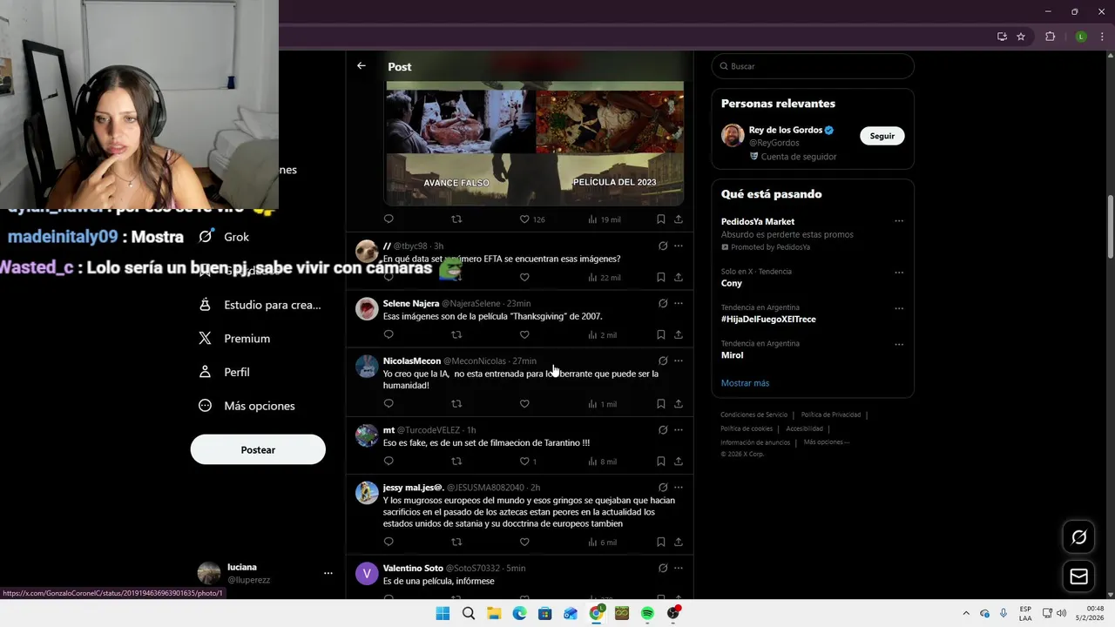
Task: Open the Grok floating button
Action: (x=1078, y=537)
